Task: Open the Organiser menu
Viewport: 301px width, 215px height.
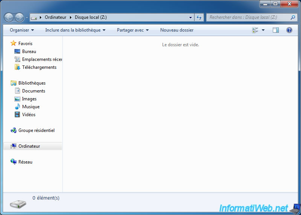Action: (22, 30)
